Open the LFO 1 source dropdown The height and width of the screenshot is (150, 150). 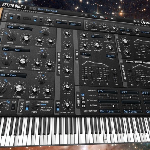pyautogui.click(x=107, y=91)
